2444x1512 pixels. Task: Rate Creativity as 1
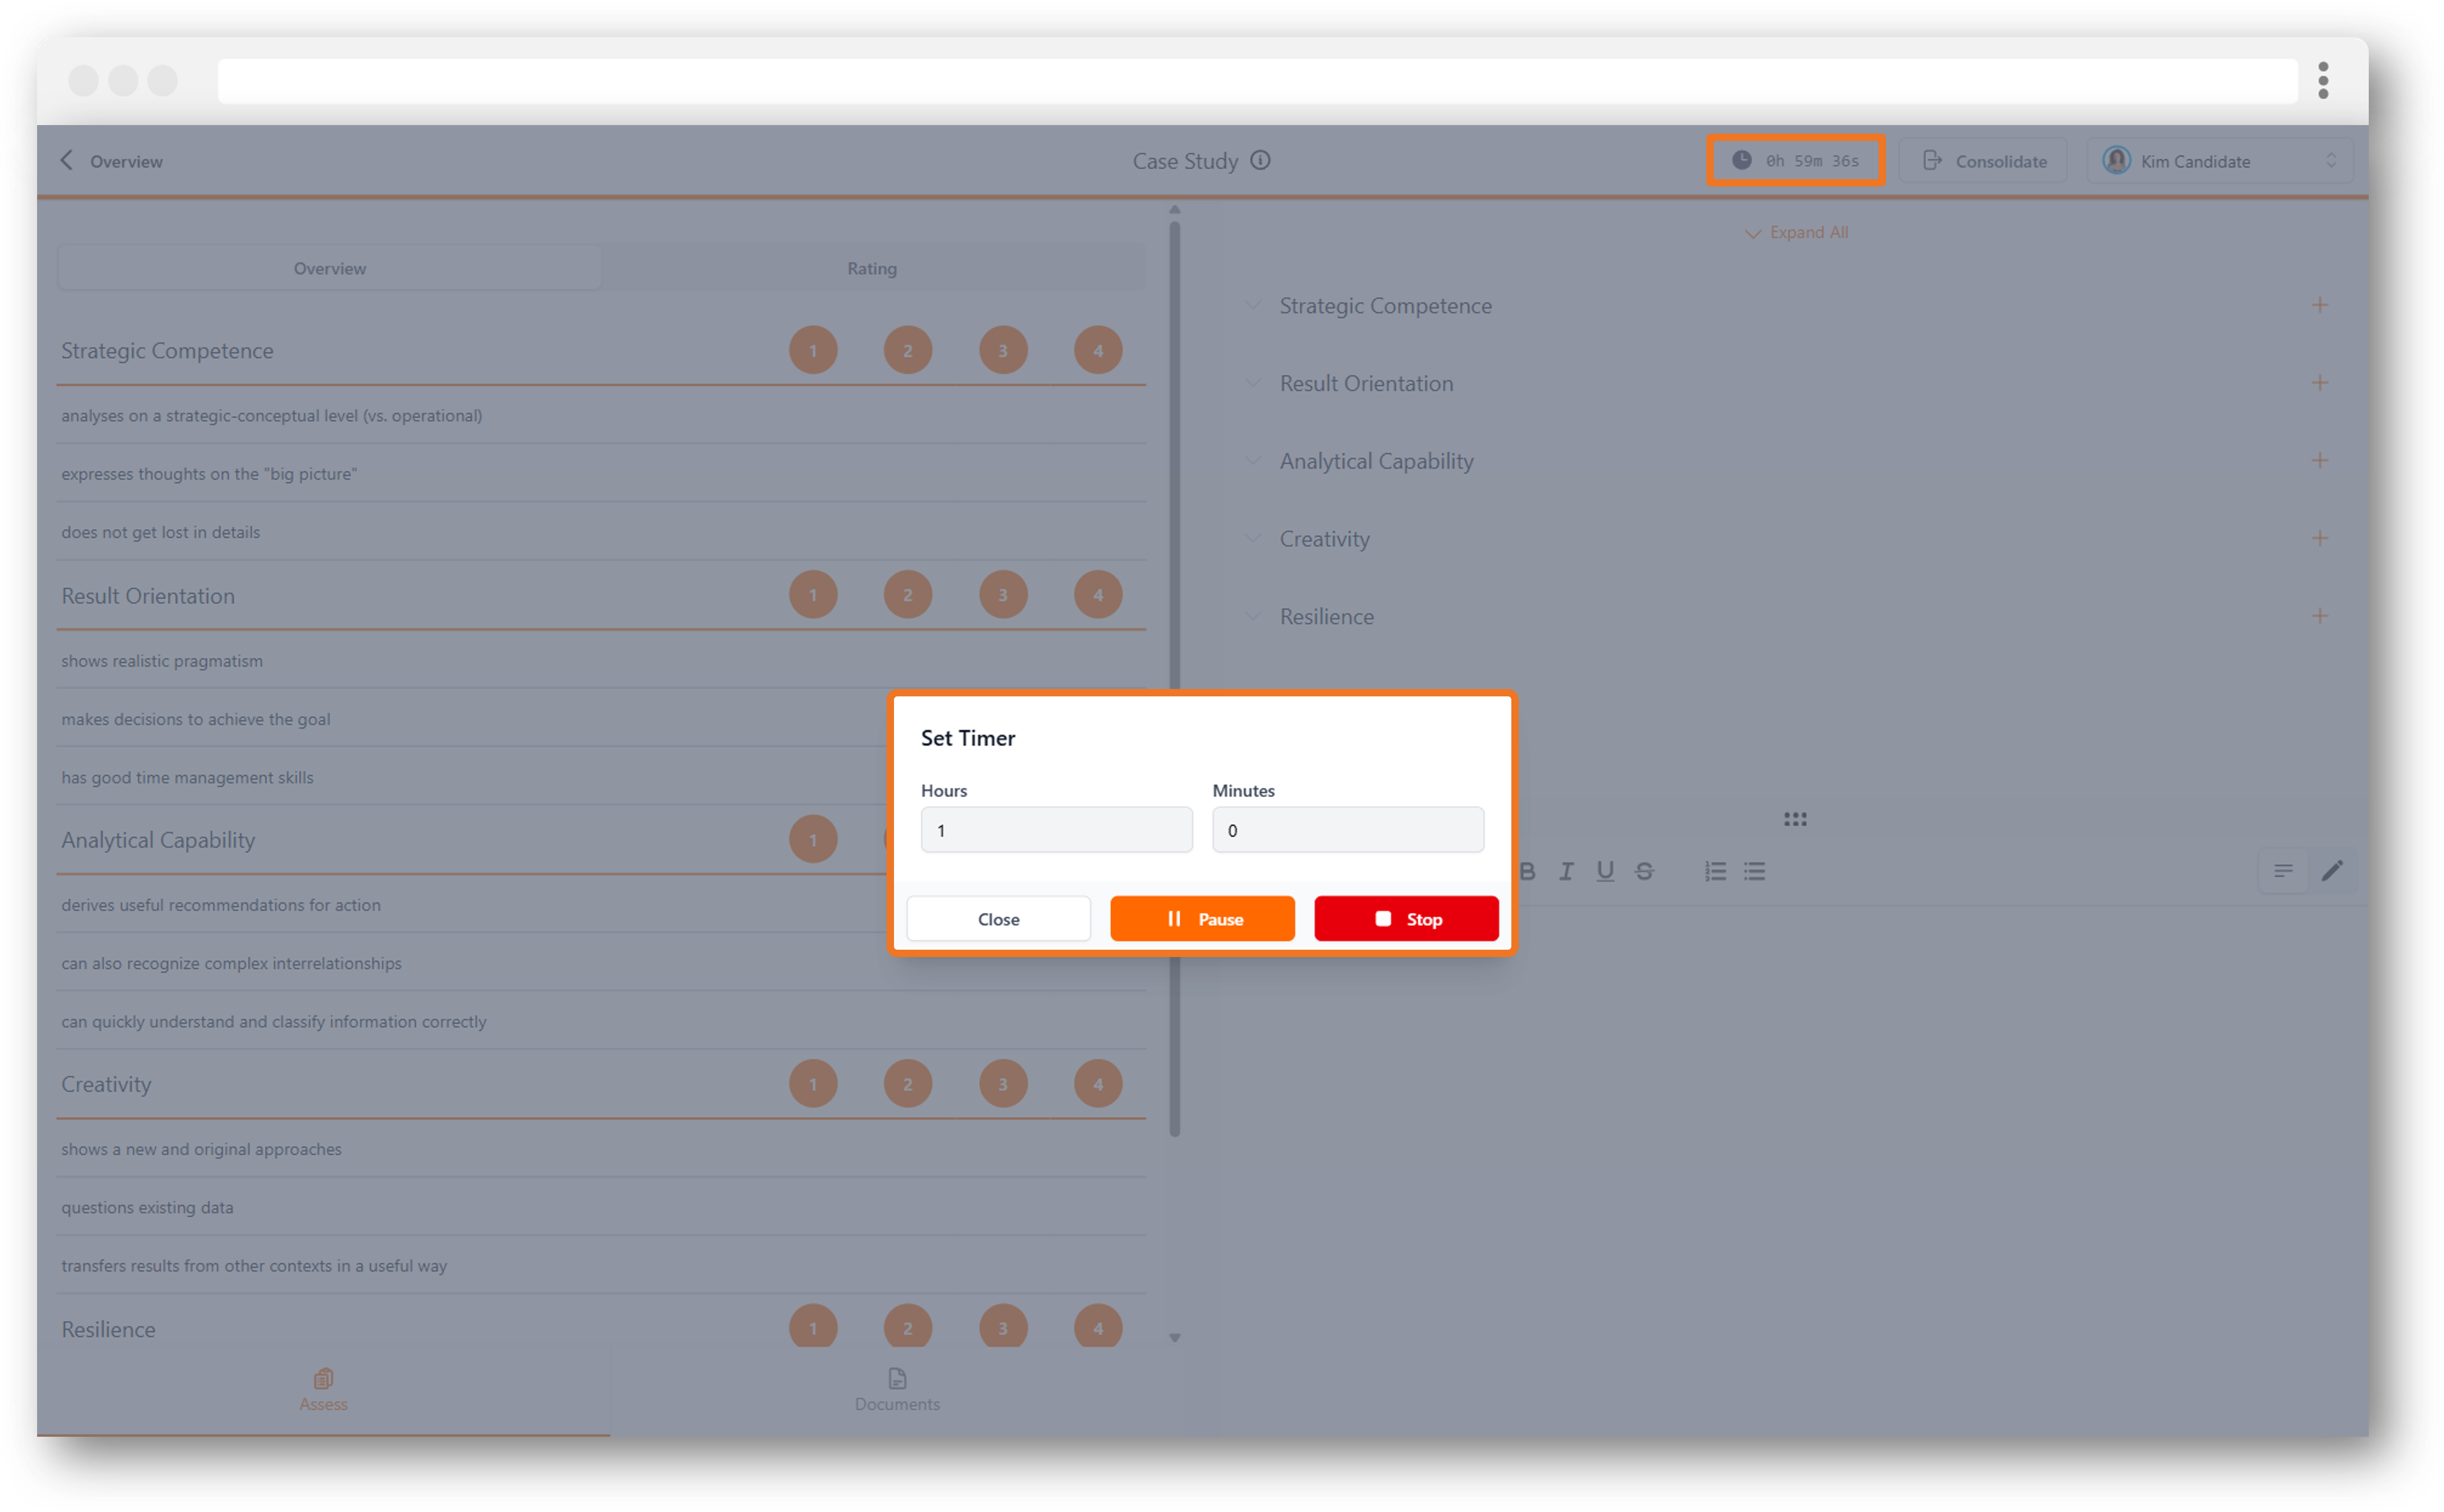tap(813, 1084)
